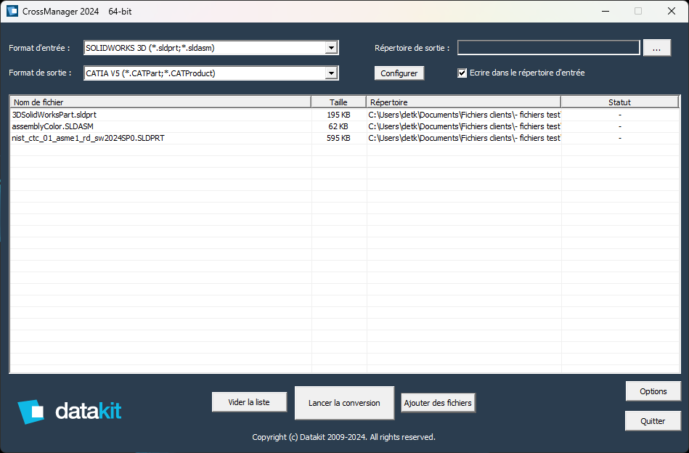Viewport: 689px width, 453px height.
Task: Click inside the 'Répertoire de sortie' field
Action: click(548, 48)
